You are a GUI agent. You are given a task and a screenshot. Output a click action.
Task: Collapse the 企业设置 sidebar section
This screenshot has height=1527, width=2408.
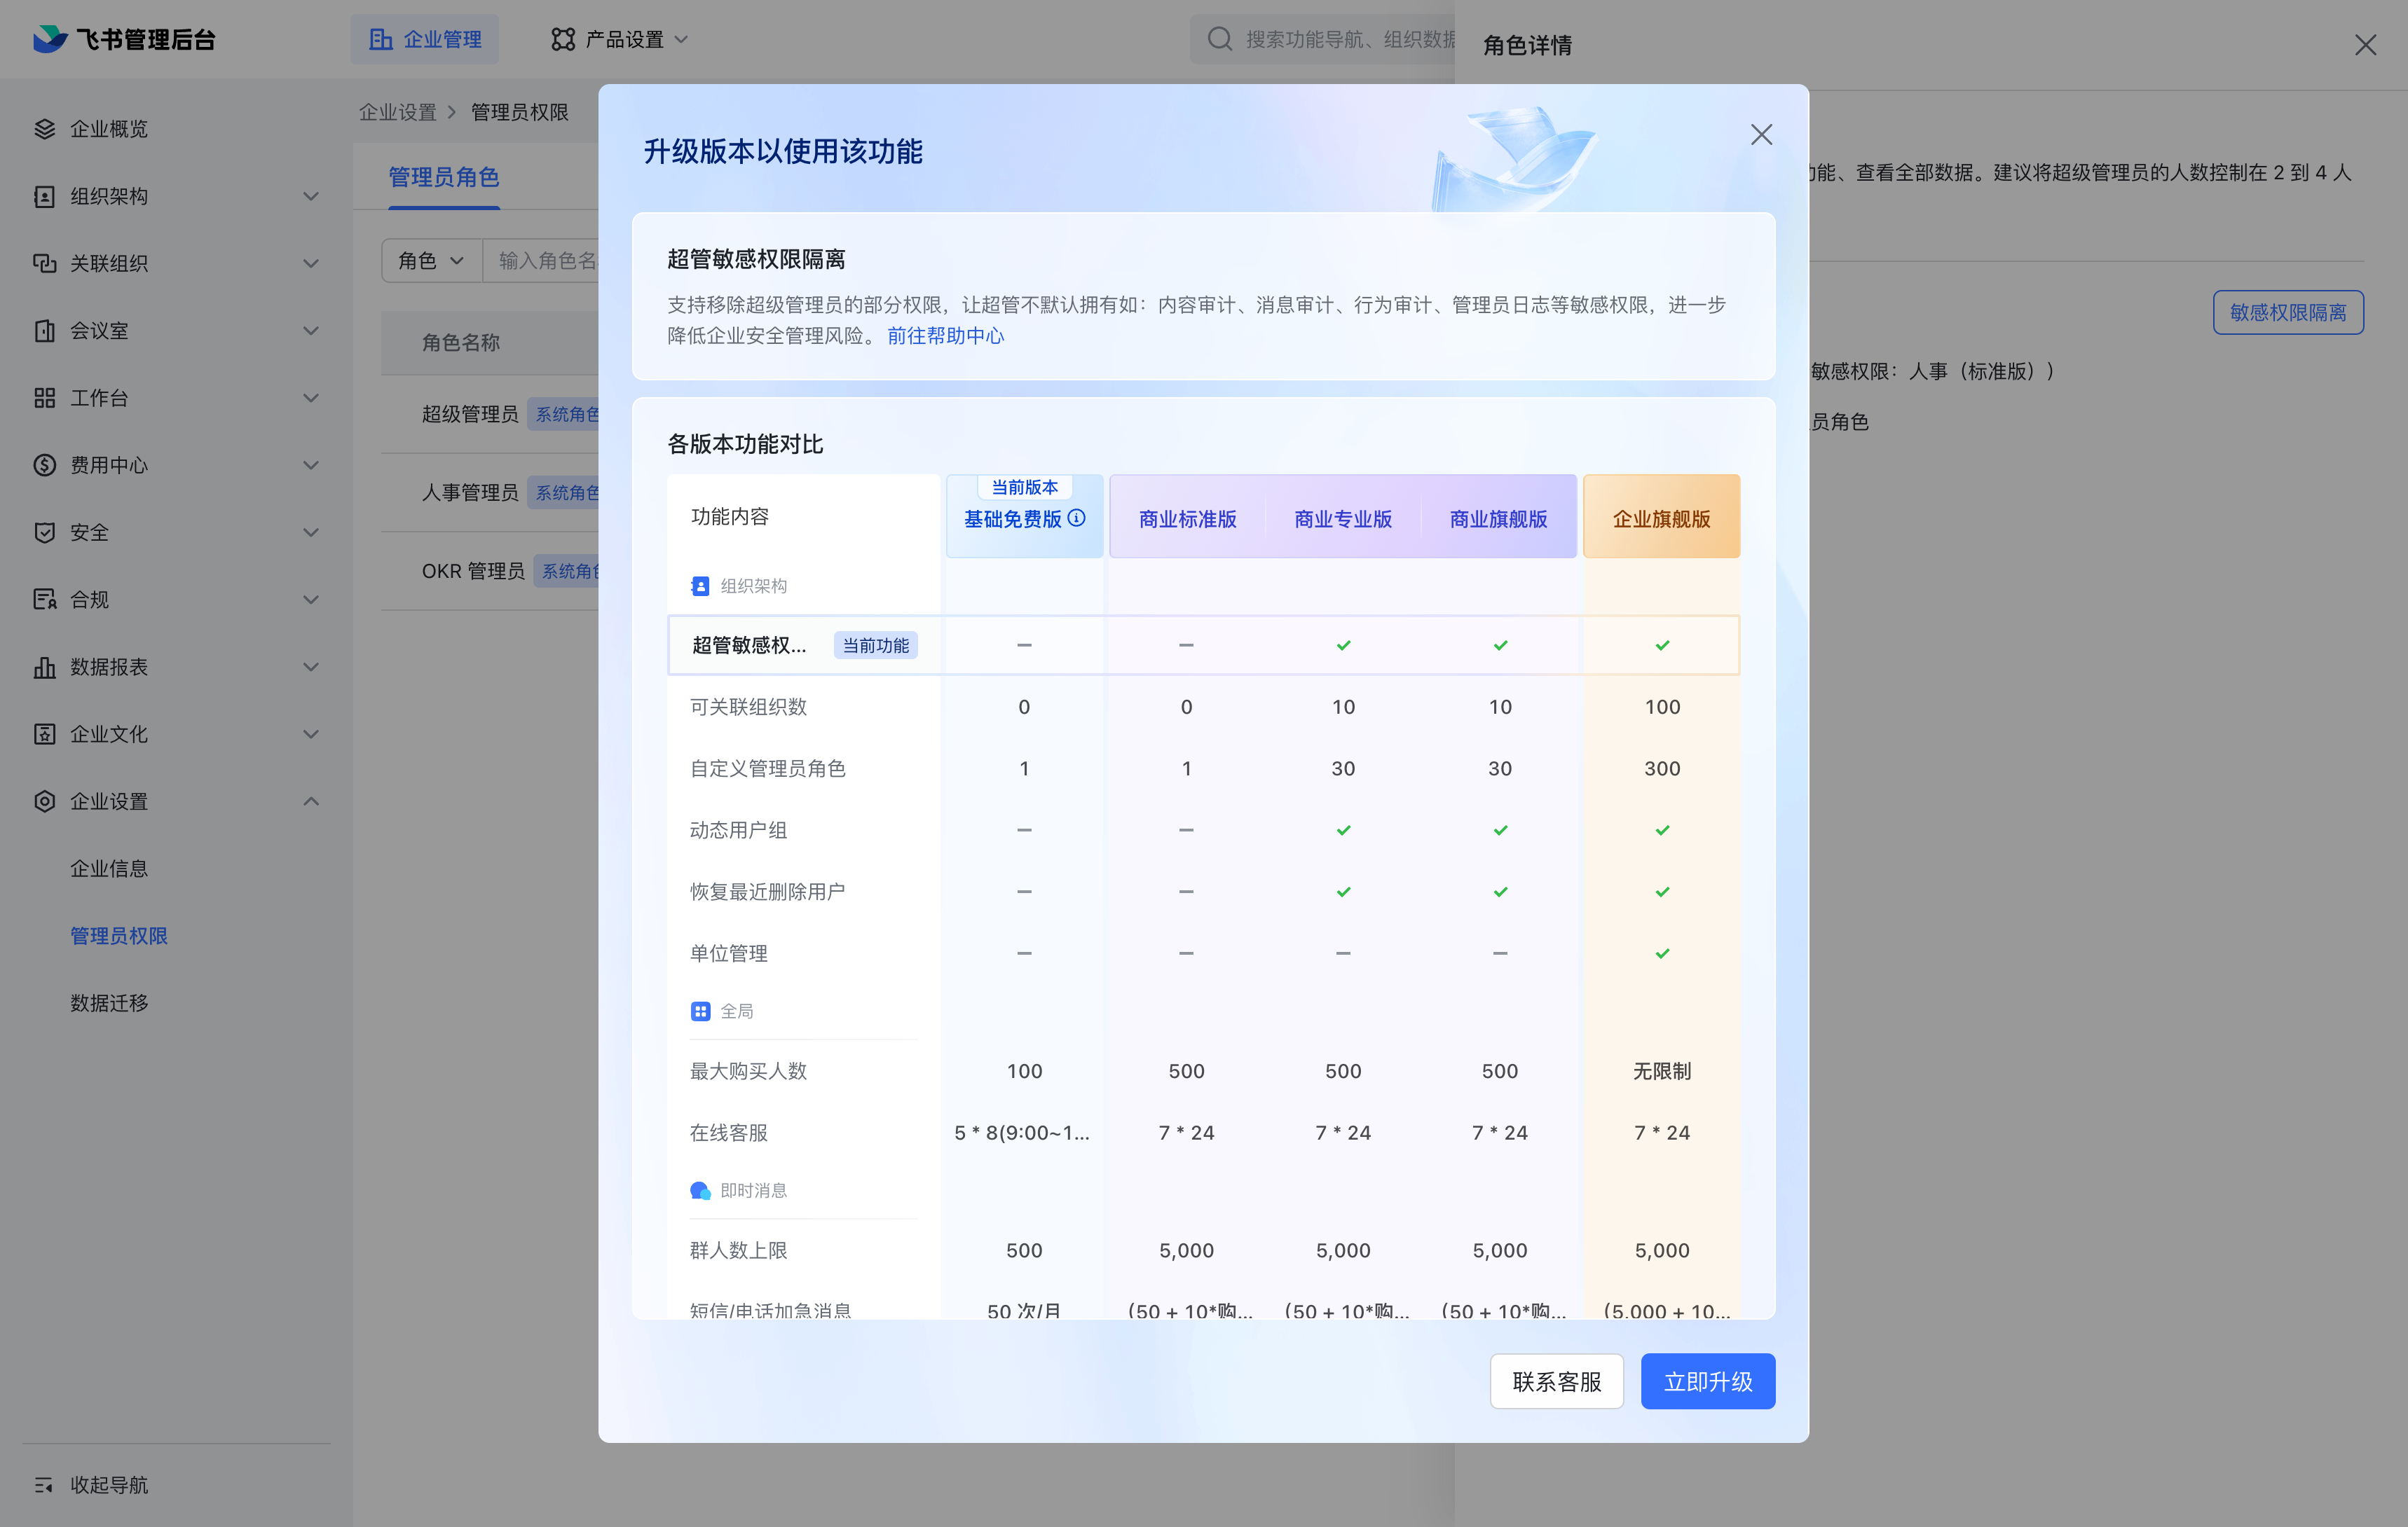(x=311, y=801)
